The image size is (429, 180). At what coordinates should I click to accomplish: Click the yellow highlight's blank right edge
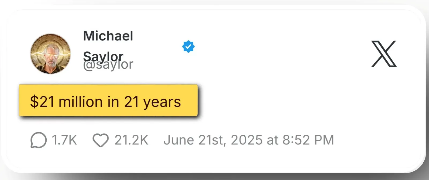pyautogui.click(x=191, y=101)
